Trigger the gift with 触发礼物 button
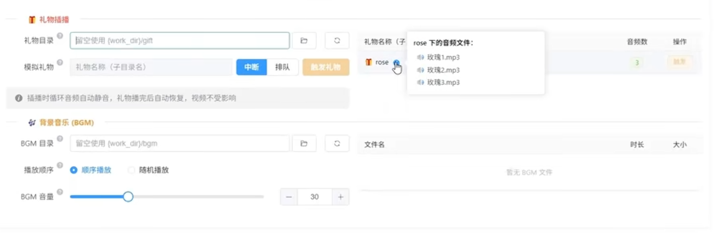Screen dimensions: 714x233 click(326, 67)
